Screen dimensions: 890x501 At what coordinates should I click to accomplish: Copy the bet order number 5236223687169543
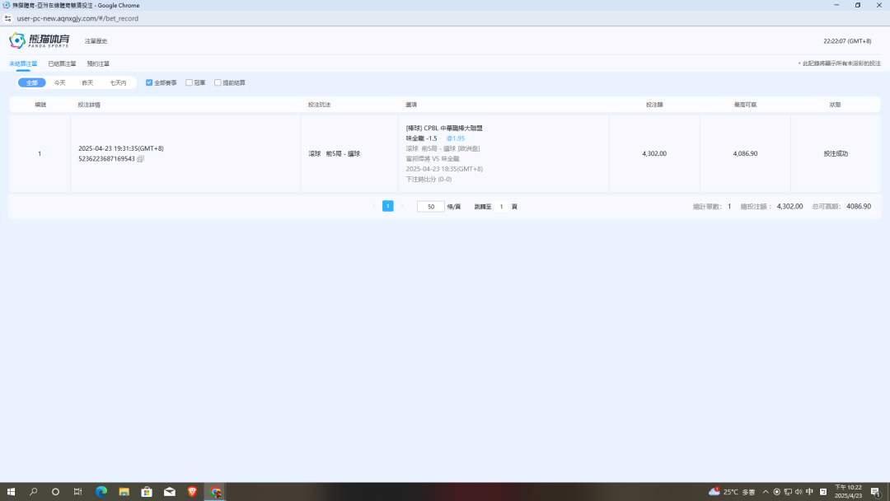tap(141, 159)
